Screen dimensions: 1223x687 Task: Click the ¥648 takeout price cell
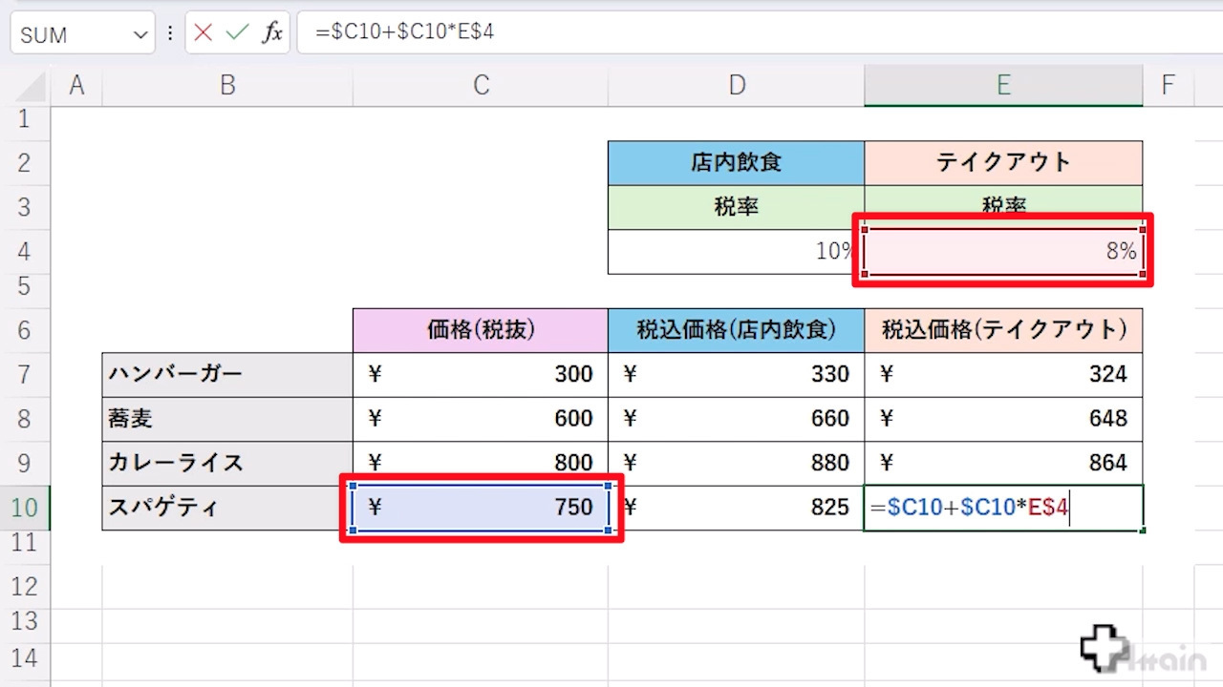point(1003,418)
